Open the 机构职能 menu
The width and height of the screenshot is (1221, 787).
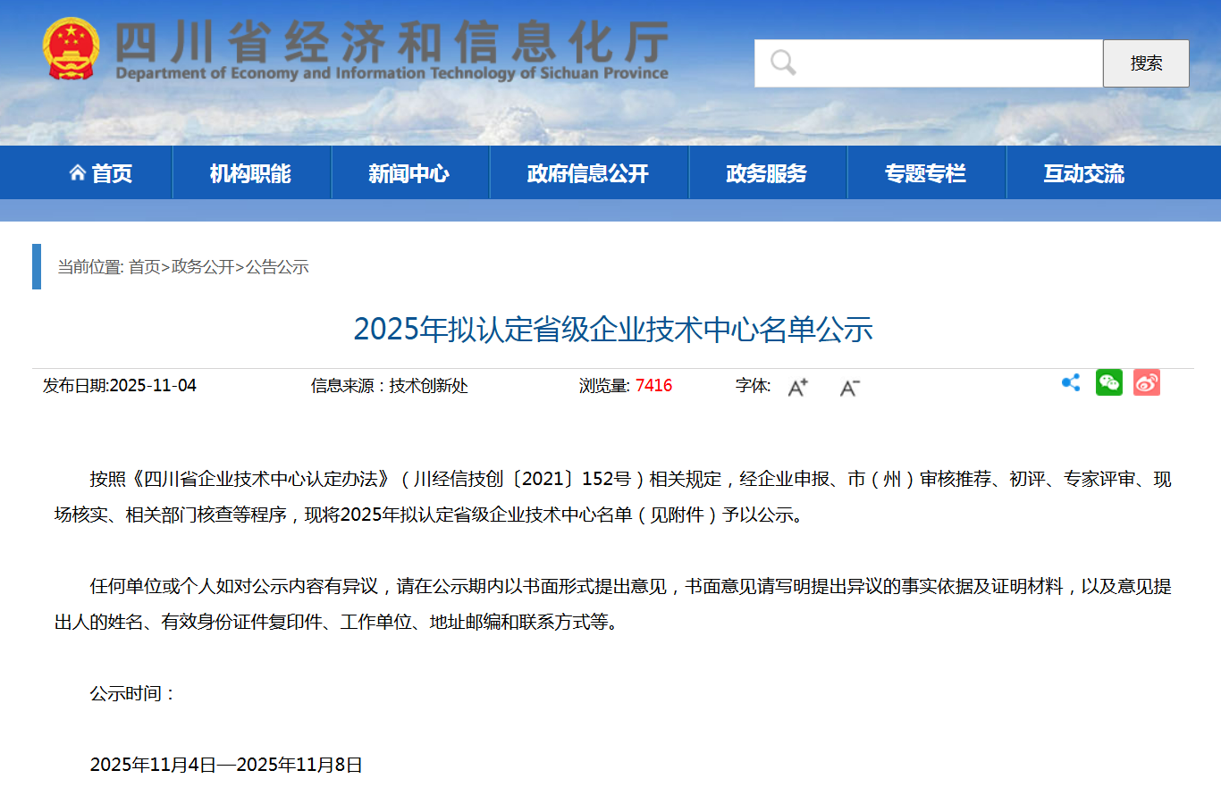[x=250, y=173]
